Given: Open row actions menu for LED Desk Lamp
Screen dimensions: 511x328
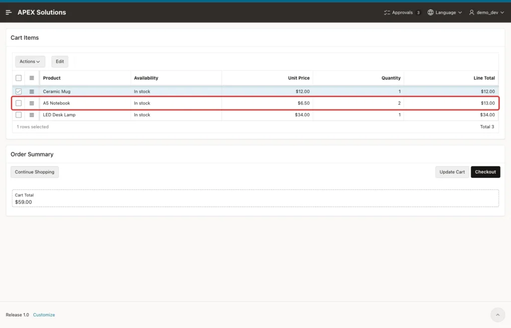Looking at the screenshot, I should click(x=31, y=115).
